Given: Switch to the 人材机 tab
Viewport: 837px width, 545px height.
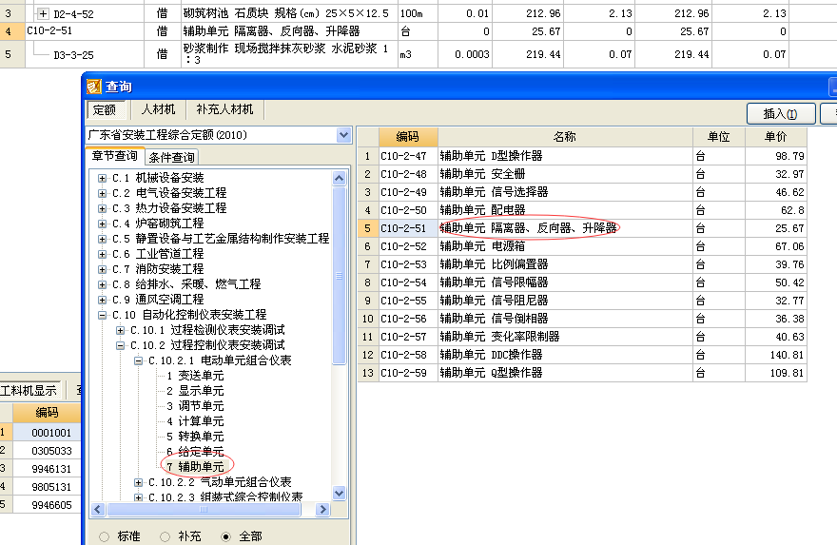Looking at the screenshot, I should click(158, 109).
